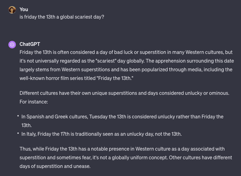Click the user profile avatar
The width and height of the screenshot is (241, 176).
click(12, 10)
